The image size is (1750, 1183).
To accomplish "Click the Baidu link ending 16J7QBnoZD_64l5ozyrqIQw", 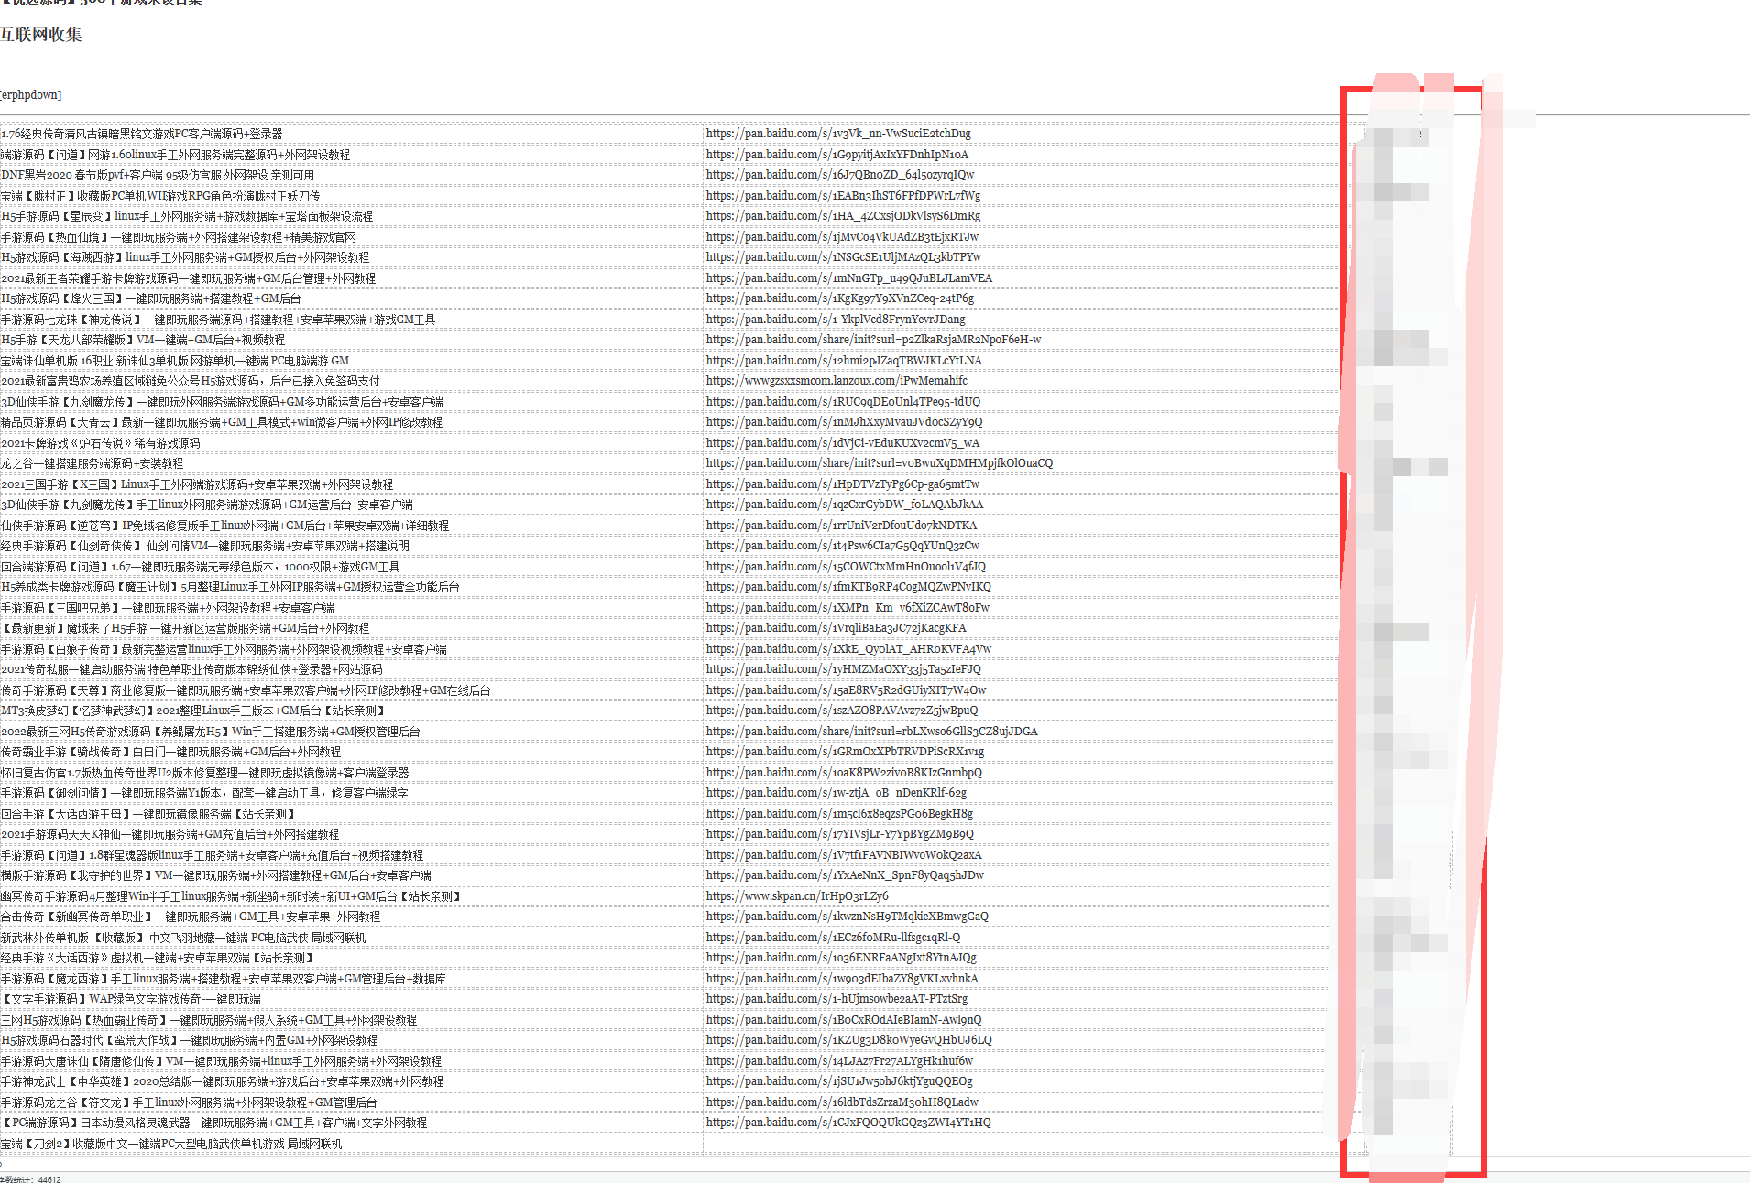I will coord(840,175).
